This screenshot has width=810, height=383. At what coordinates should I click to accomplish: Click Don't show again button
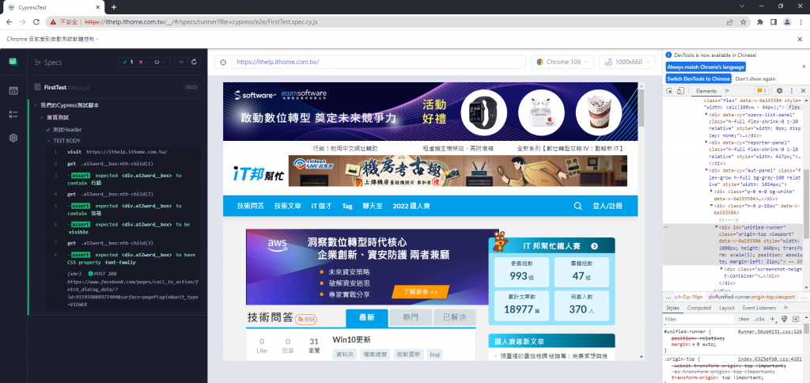(x=755, y=78)
